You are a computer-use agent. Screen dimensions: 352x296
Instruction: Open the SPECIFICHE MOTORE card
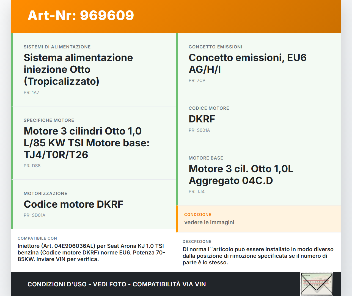pyautogui.click(x=49, y=120)
